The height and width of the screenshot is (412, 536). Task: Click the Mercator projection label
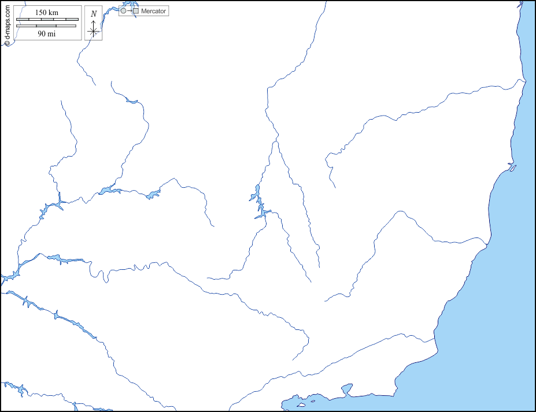pyautogui.click(x=153, y=11)
